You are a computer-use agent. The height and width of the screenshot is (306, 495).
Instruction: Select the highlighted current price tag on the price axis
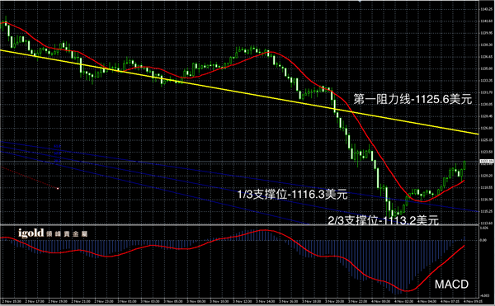[487, 162]
